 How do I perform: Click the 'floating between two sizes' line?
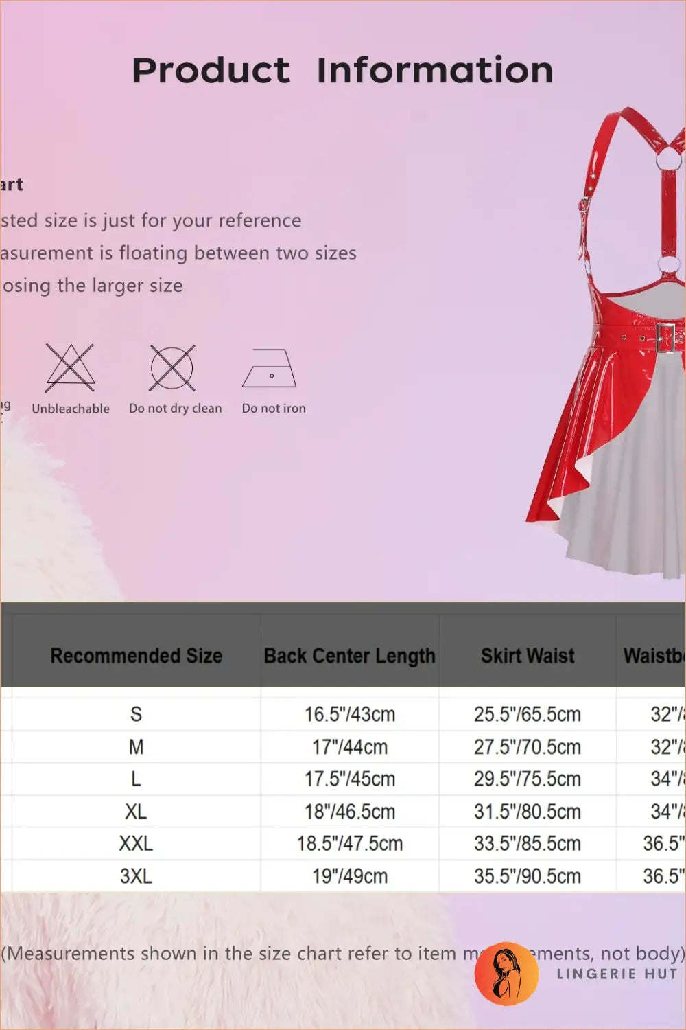point(178,253)
